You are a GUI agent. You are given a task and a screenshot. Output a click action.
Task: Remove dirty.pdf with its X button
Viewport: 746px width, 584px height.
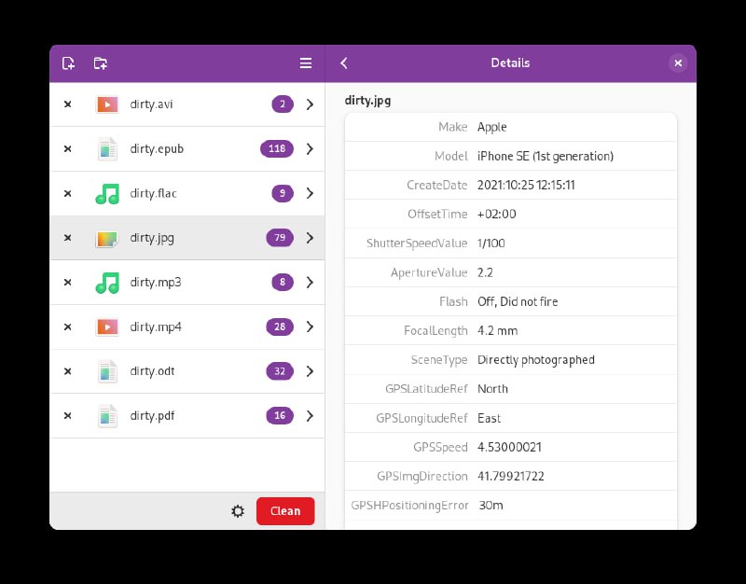click(x=67, y=415)
